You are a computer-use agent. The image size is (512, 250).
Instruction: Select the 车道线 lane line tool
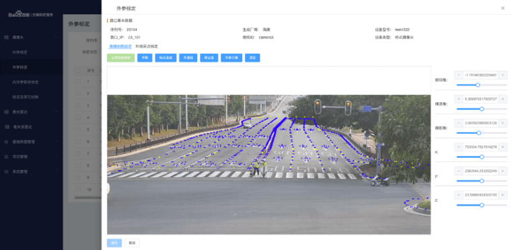188,58
